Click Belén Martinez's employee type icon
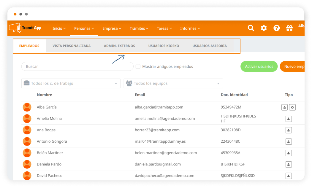Screen dimensions: 312x188 (x=289, y=153)
